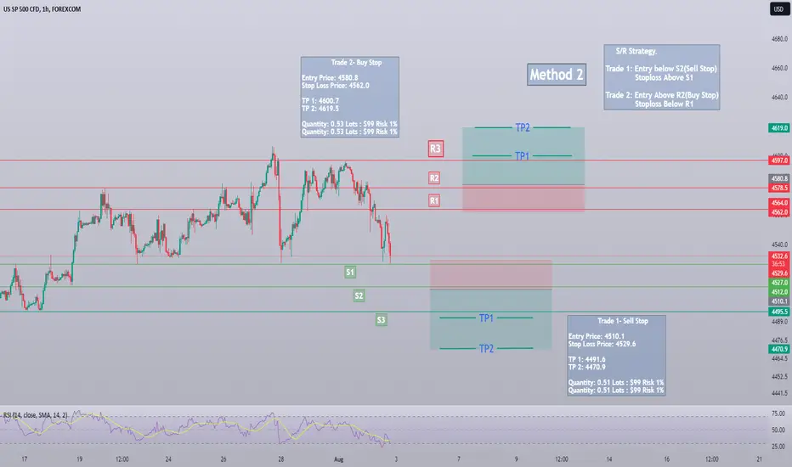Viewport: 792px width, 467px height.
Task: Click the 4532.6 current price tag
Action: click(x=779, y=256)
